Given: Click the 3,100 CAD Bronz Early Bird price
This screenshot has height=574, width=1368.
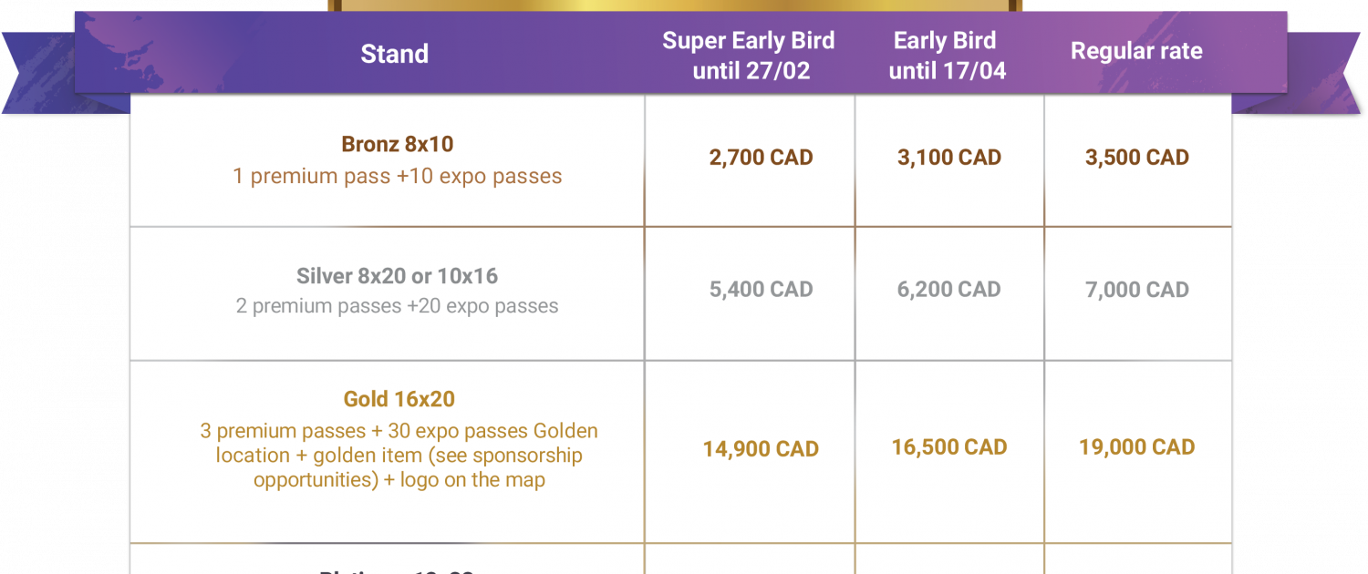Looking at the screenshot, I should click(949, 158).
